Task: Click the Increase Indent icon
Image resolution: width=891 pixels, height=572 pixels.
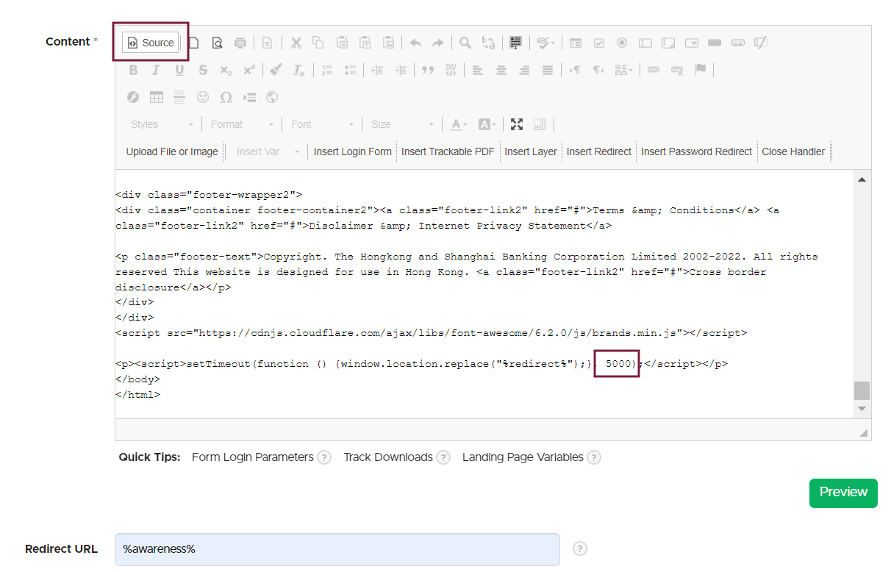Action: pos(401,71)
